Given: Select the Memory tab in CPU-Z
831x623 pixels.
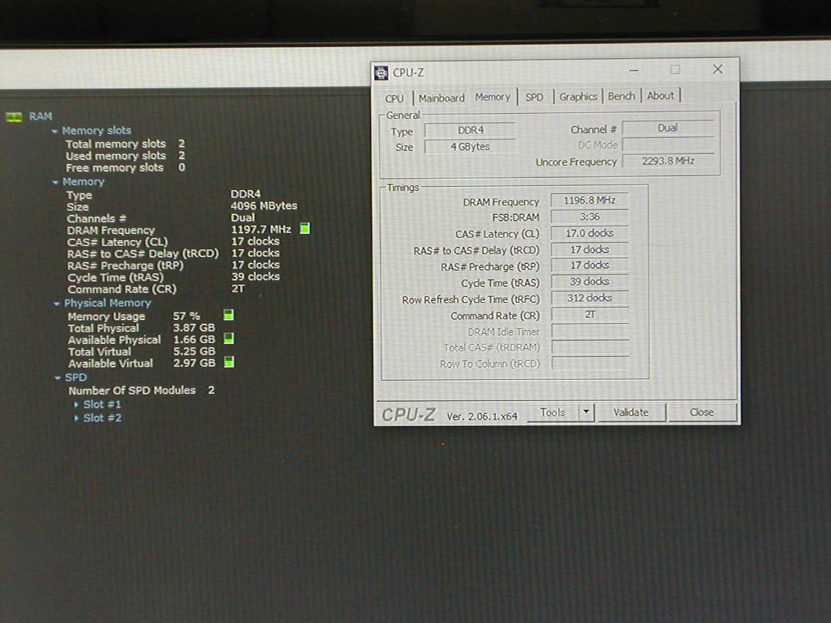Looking at the screenshot, I should (x=492, y=97).
